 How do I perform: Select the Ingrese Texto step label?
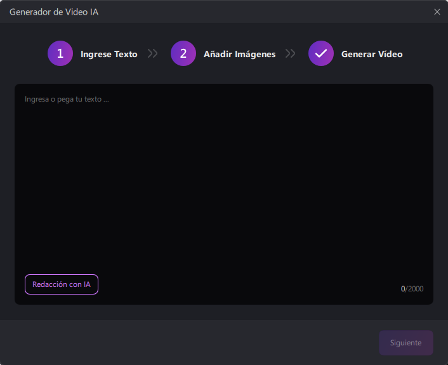(109, 55)
